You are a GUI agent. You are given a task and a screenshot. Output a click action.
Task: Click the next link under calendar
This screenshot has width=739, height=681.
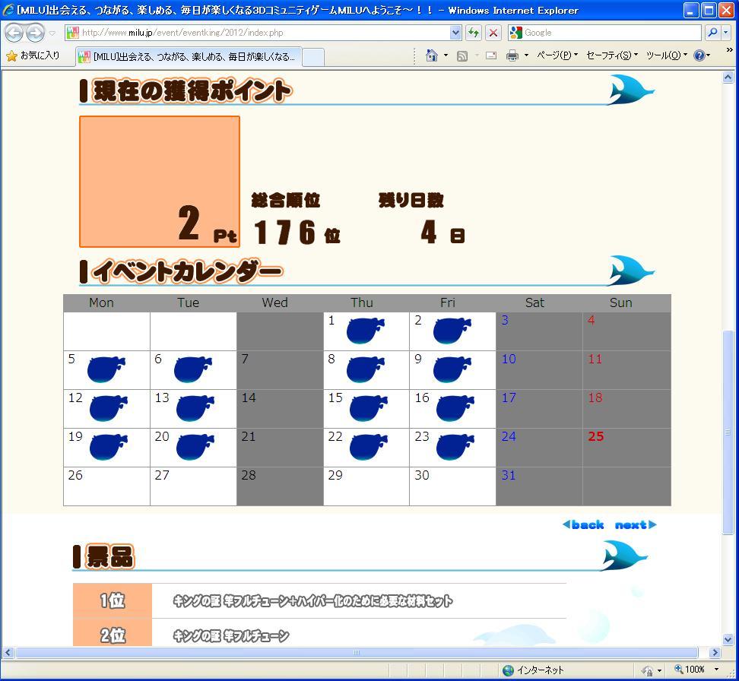636,525
